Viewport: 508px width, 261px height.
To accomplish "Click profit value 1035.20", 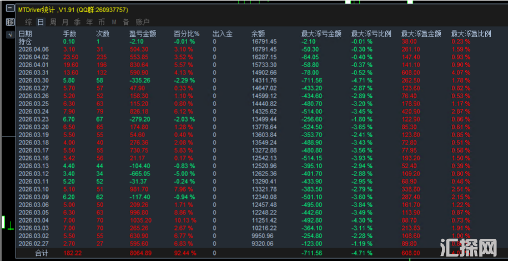I will pos(140,220).
